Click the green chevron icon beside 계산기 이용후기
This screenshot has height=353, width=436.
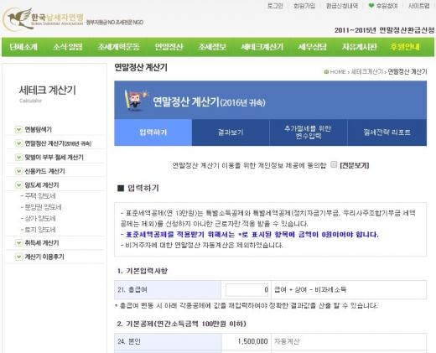18,257
